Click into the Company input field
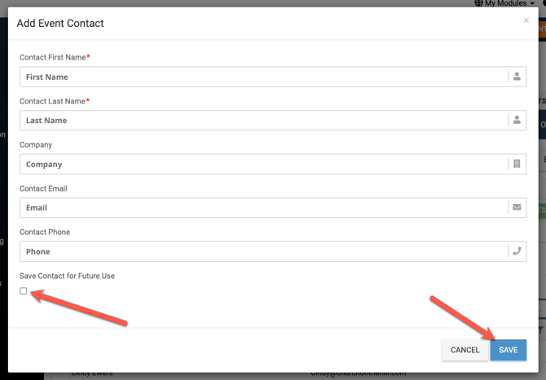 (x=262, y=164)
